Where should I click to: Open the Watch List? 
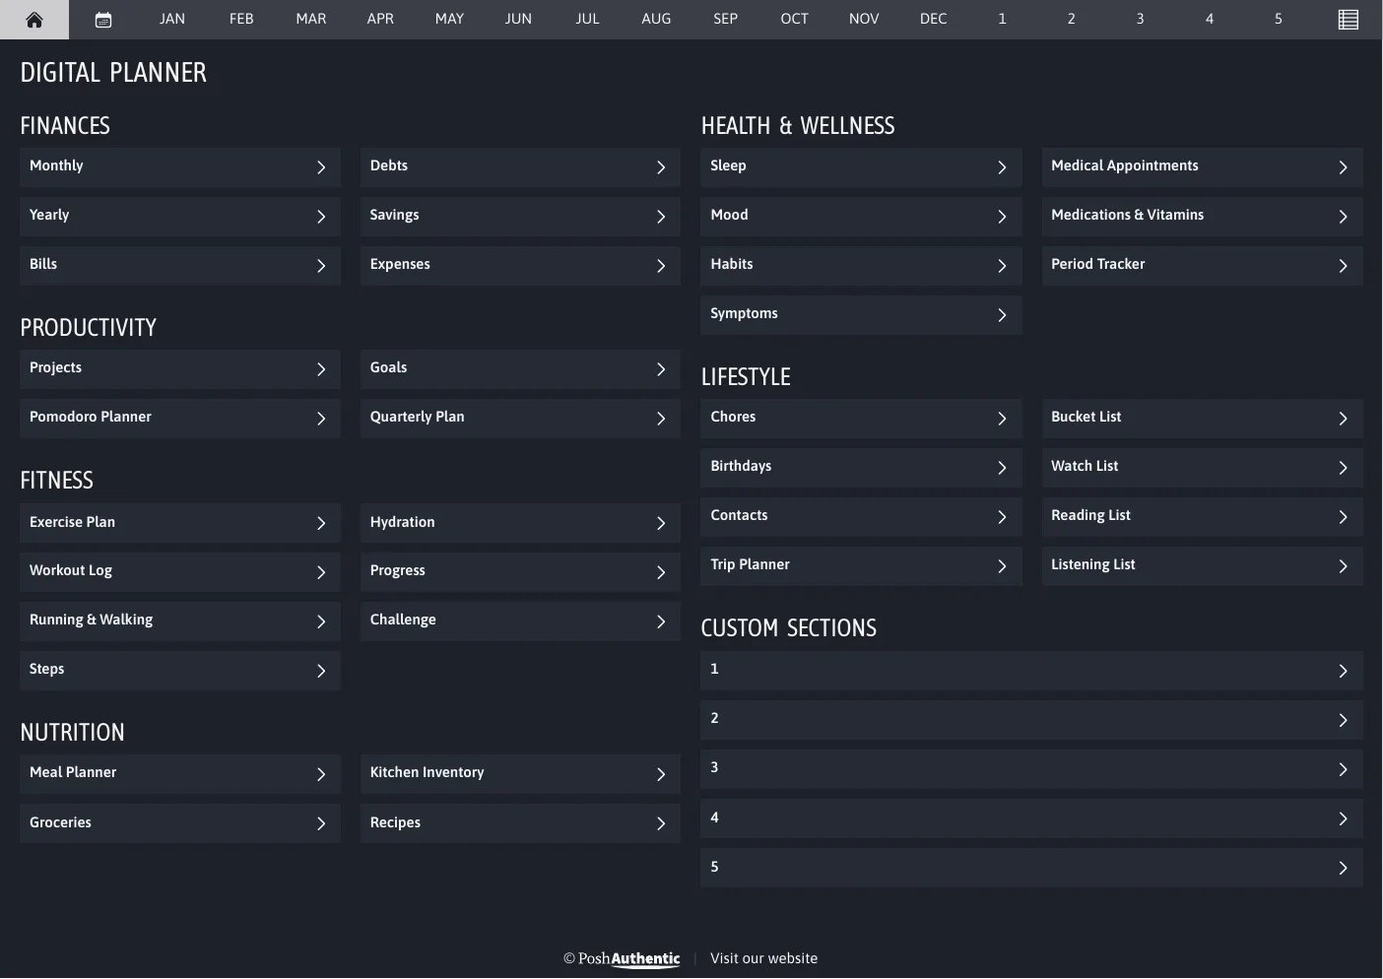(1202, 468)
